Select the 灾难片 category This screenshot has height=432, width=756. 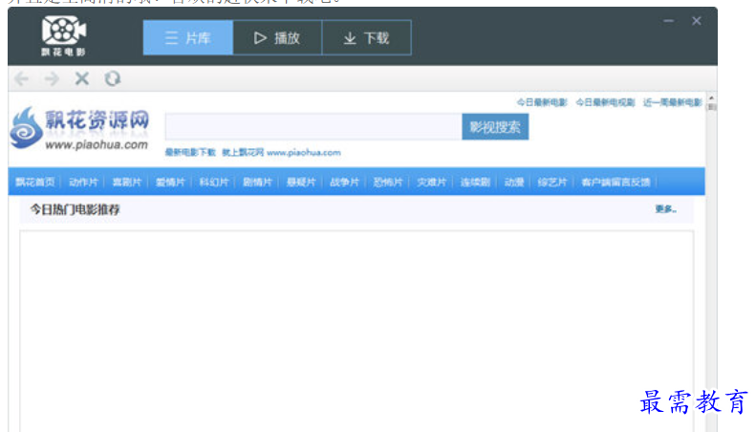[x=431, y=182]
